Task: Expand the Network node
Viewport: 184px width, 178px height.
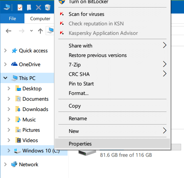Action: point(5,164)
